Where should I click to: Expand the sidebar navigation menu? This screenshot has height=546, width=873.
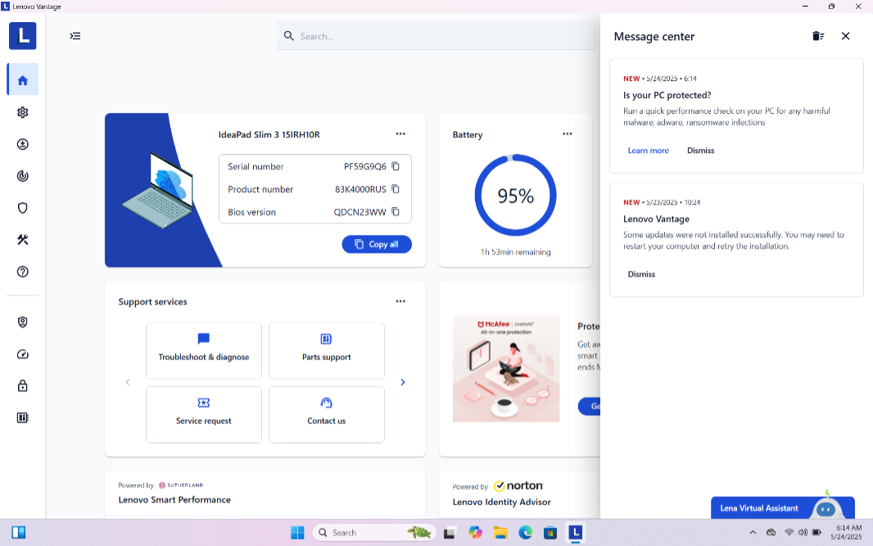coord(75,36)
